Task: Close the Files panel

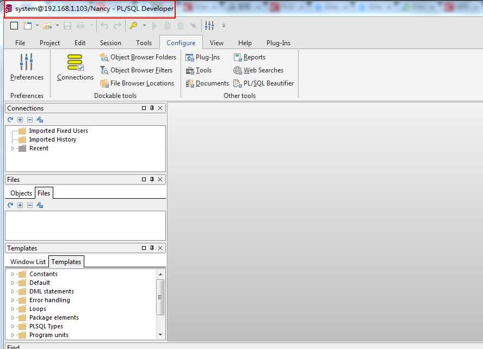Action: point(160,179)
